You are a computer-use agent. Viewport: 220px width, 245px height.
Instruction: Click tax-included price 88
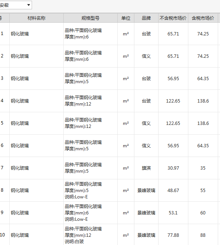[x=203, y=235]
